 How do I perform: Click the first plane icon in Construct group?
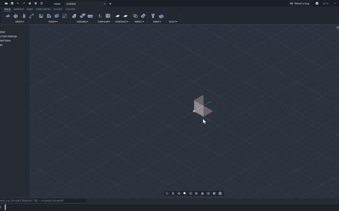pyautogui.click(x=118, y=16)
